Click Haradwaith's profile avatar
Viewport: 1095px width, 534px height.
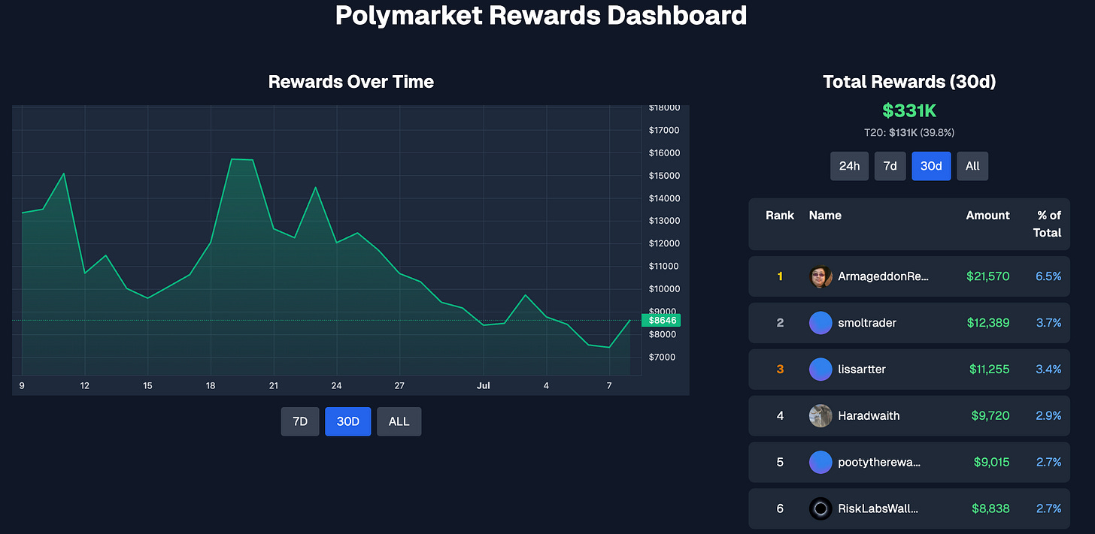[x=820, y=416]
